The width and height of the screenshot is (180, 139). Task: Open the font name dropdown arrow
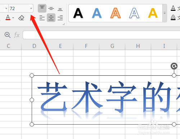[x=6, y=8]
